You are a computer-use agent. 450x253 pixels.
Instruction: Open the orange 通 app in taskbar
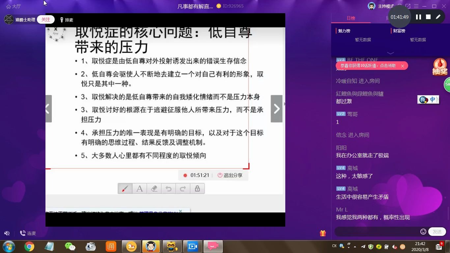point(111,246)
